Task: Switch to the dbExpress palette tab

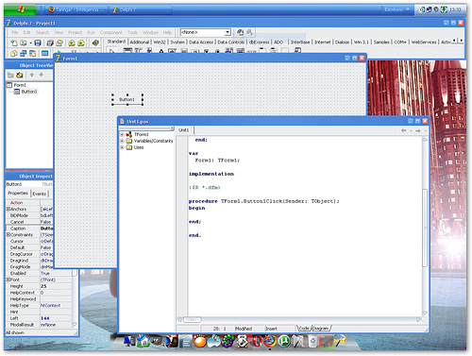Action: point(260,42)
